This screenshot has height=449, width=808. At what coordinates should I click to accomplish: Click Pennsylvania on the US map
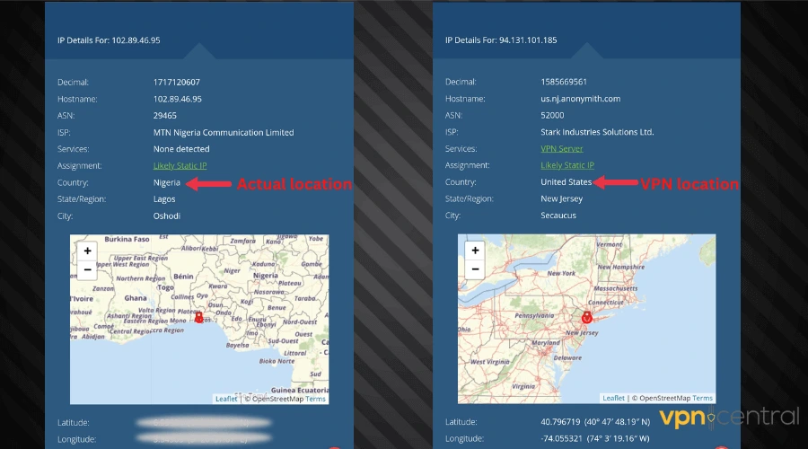(x=534, y=315)
